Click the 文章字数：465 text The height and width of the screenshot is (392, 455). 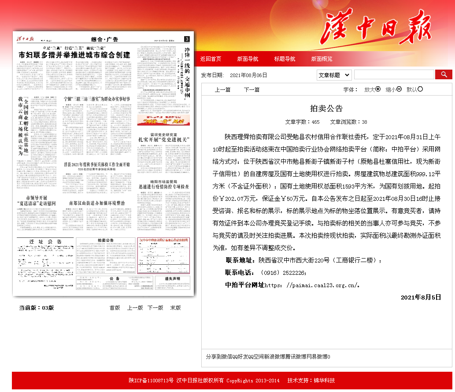(x=302, y=122)
